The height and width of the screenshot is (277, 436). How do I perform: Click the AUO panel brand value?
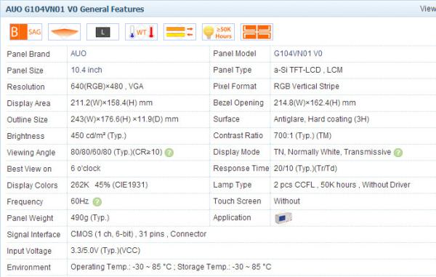78,53
